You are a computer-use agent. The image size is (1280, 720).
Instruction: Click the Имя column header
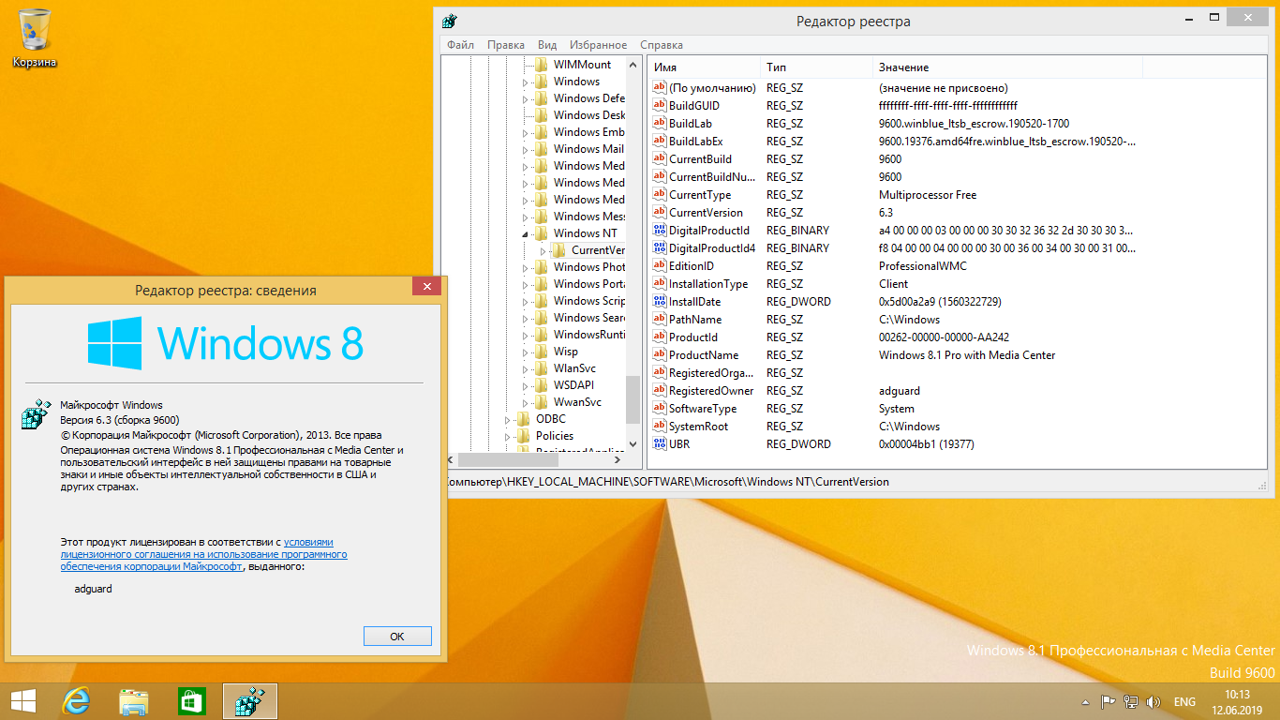pyautogui.click(x=704, y=67)
